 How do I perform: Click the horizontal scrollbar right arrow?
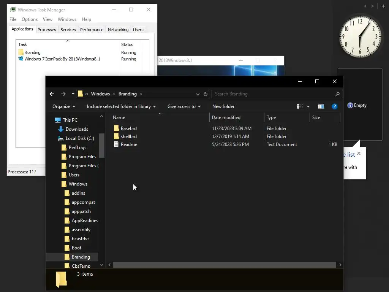[x=340, y=265]
